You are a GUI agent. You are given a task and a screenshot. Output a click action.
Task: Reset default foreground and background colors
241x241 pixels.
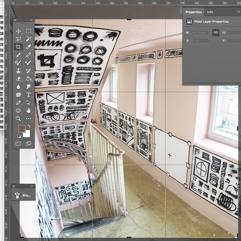coord(19,136)
